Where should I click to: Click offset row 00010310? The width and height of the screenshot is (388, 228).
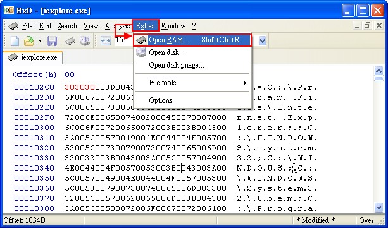[x=34, y=138]
